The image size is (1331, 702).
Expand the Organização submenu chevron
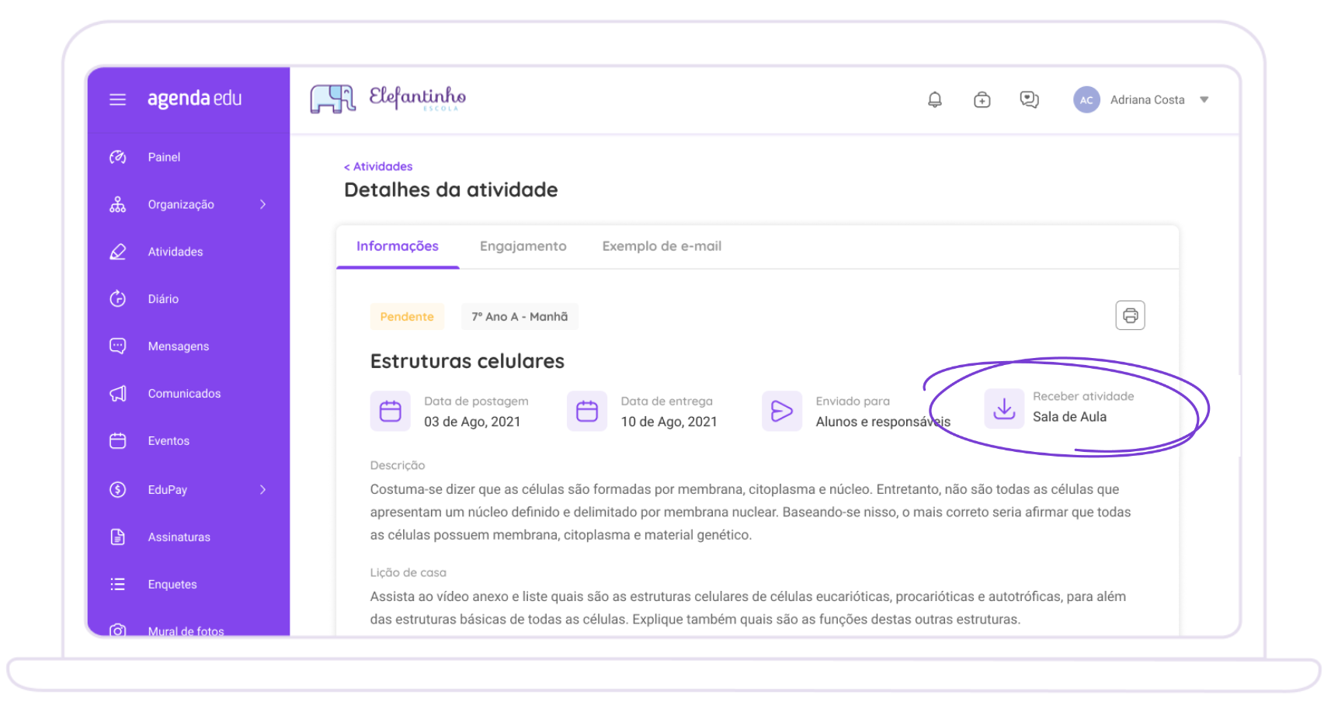pos(262,204)
